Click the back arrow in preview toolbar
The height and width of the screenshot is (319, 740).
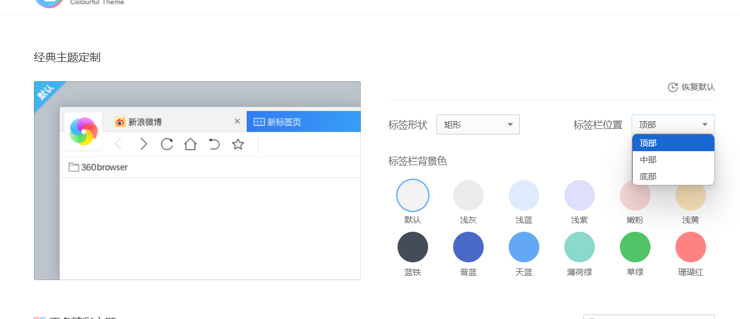click(x=118, y=144)
